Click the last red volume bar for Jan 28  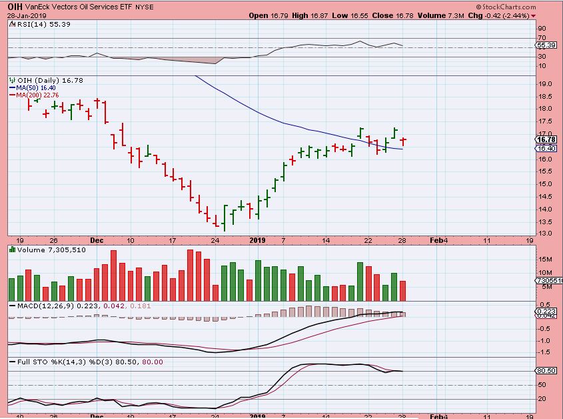[x=402, y=291]
